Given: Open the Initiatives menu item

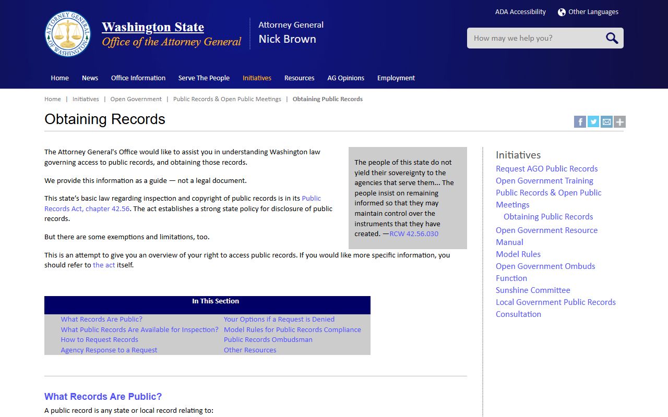Looking at the screenshot, I should coord(257,78).
